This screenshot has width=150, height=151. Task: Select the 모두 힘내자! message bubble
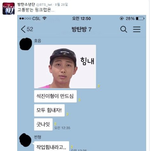tap(49, 110)
